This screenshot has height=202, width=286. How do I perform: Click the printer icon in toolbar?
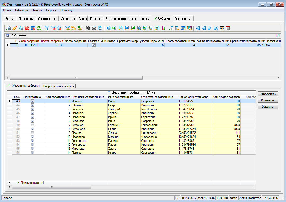(94, 28)
